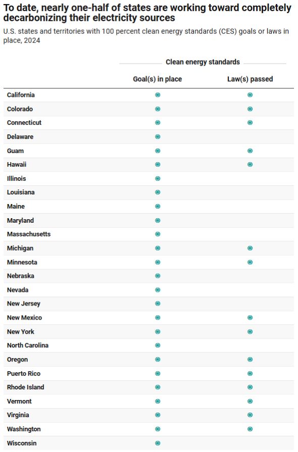Click California's Goal(s) in place dot
This screenshot has height=452, width=298.
158,95
